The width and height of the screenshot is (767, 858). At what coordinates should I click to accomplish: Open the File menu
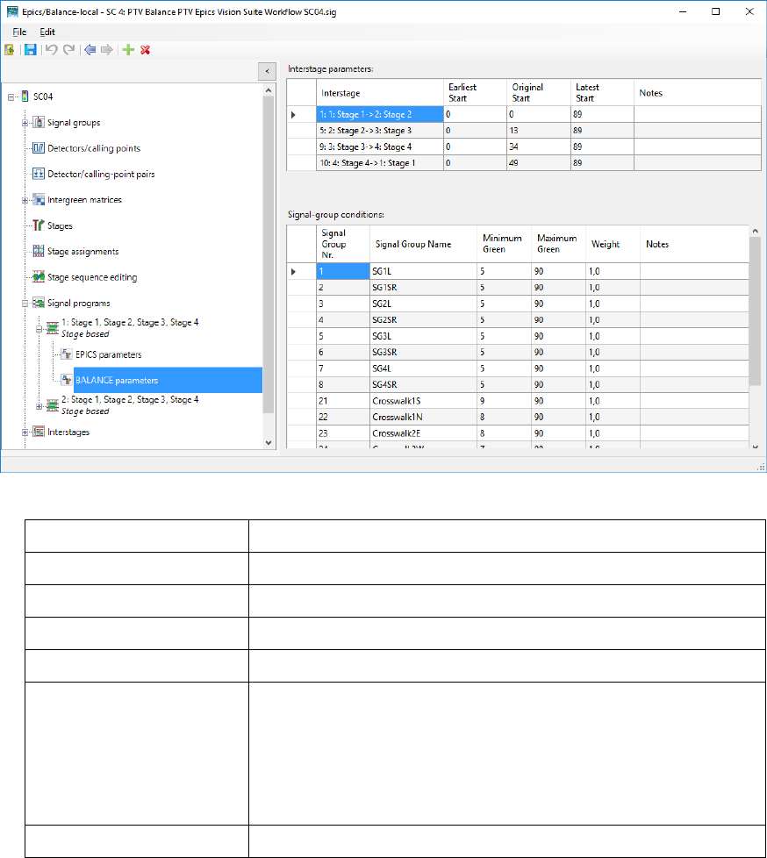19,32
